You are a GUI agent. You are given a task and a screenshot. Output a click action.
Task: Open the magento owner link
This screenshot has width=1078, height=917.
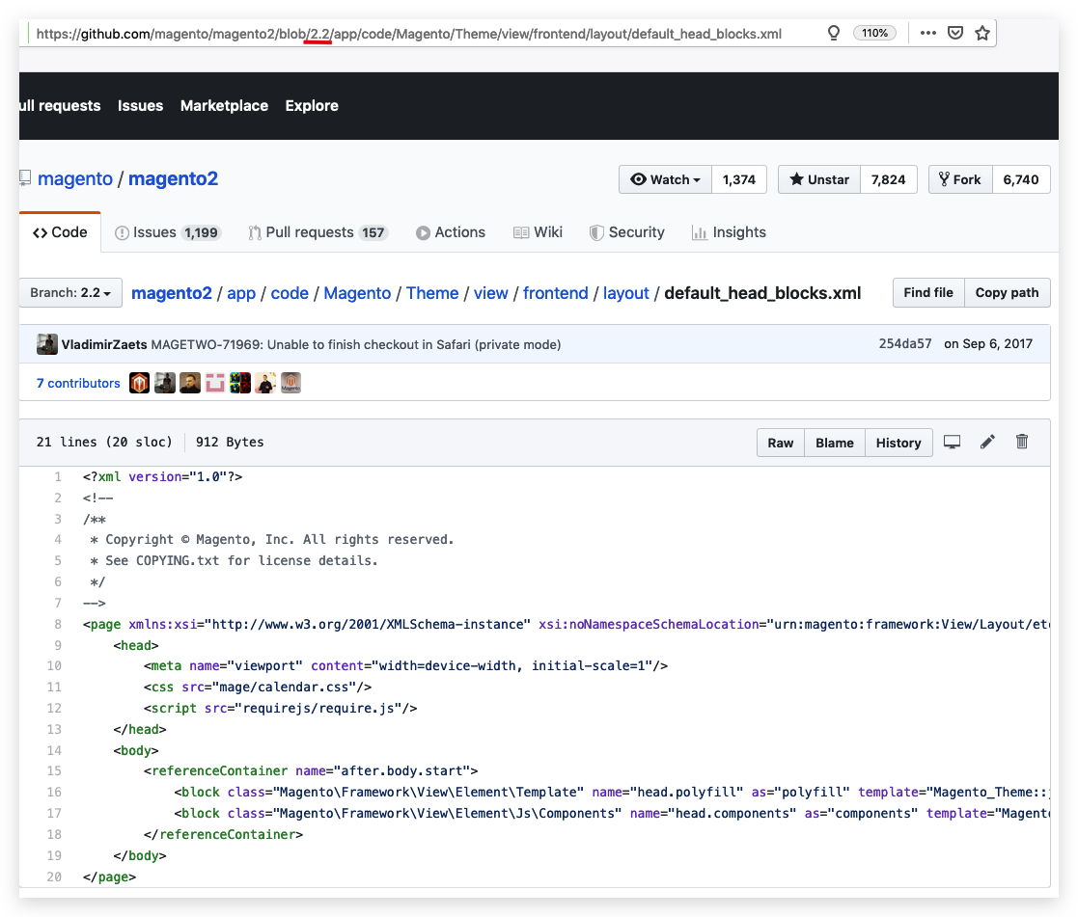[75, 178]
